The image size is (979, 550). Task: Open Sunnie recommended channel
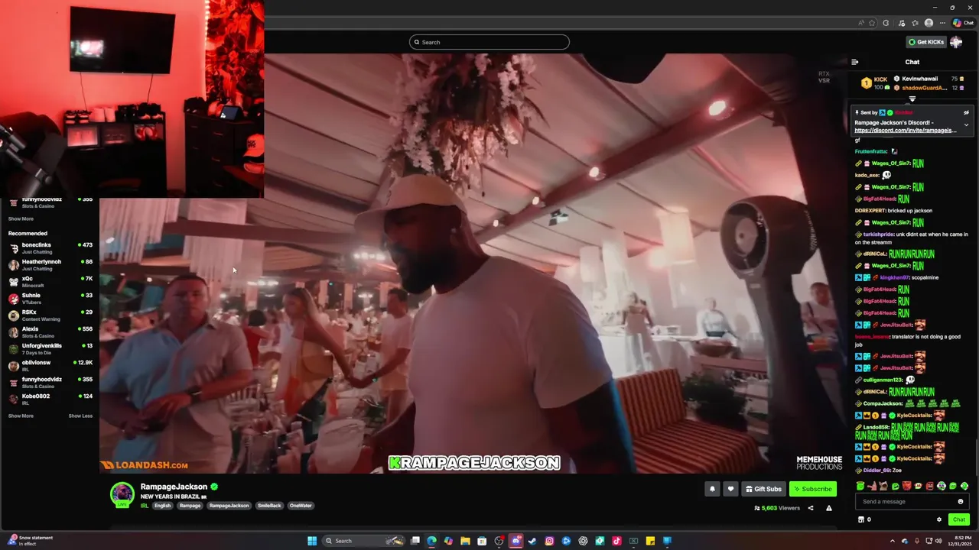click(50, 298)
